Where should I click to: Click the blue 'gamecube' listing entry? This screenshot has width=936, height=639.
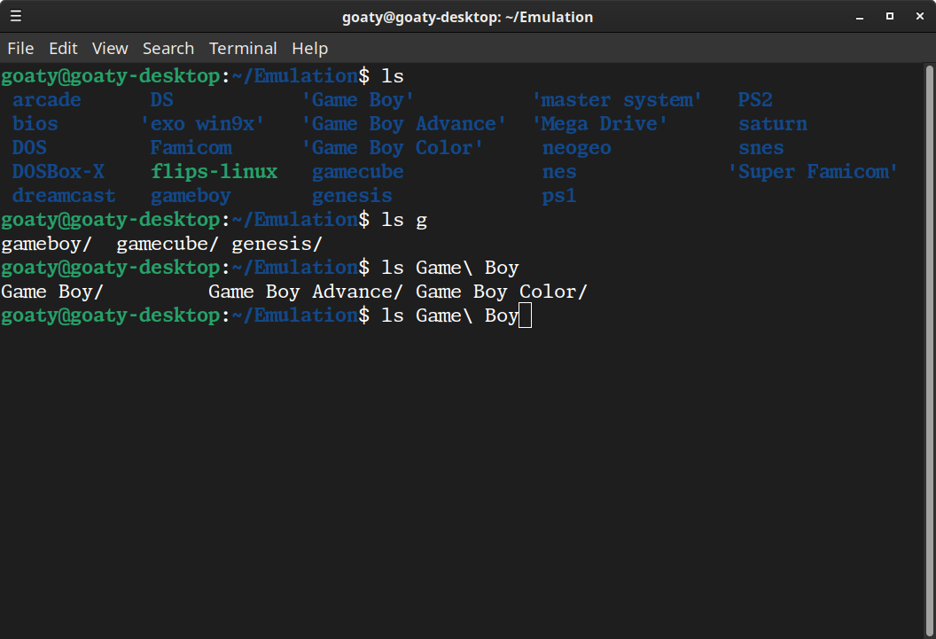point(358,171)
